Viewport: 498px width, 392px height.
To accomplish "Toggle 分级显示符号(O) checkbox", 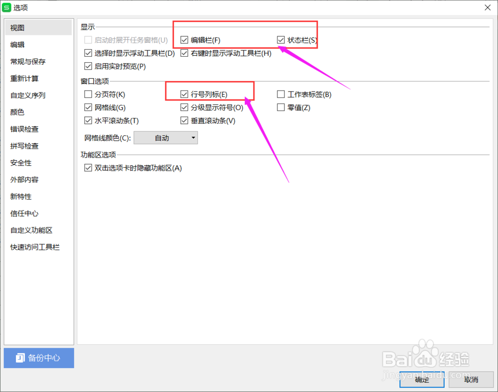I will tap(184, 107).
